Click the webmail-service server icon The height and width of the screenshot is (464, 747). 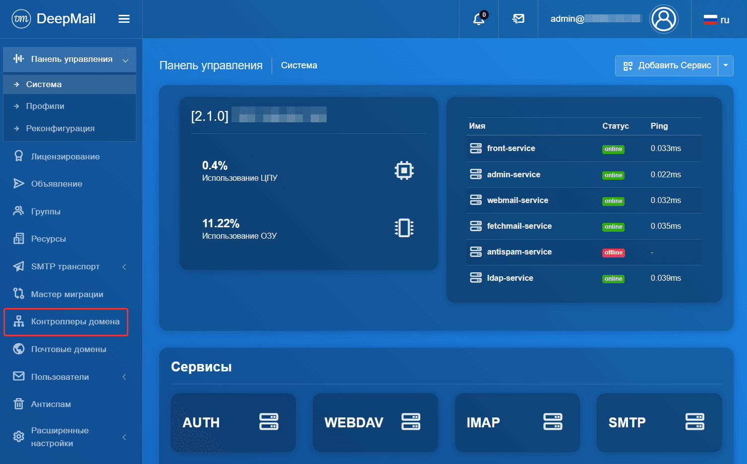476,200
